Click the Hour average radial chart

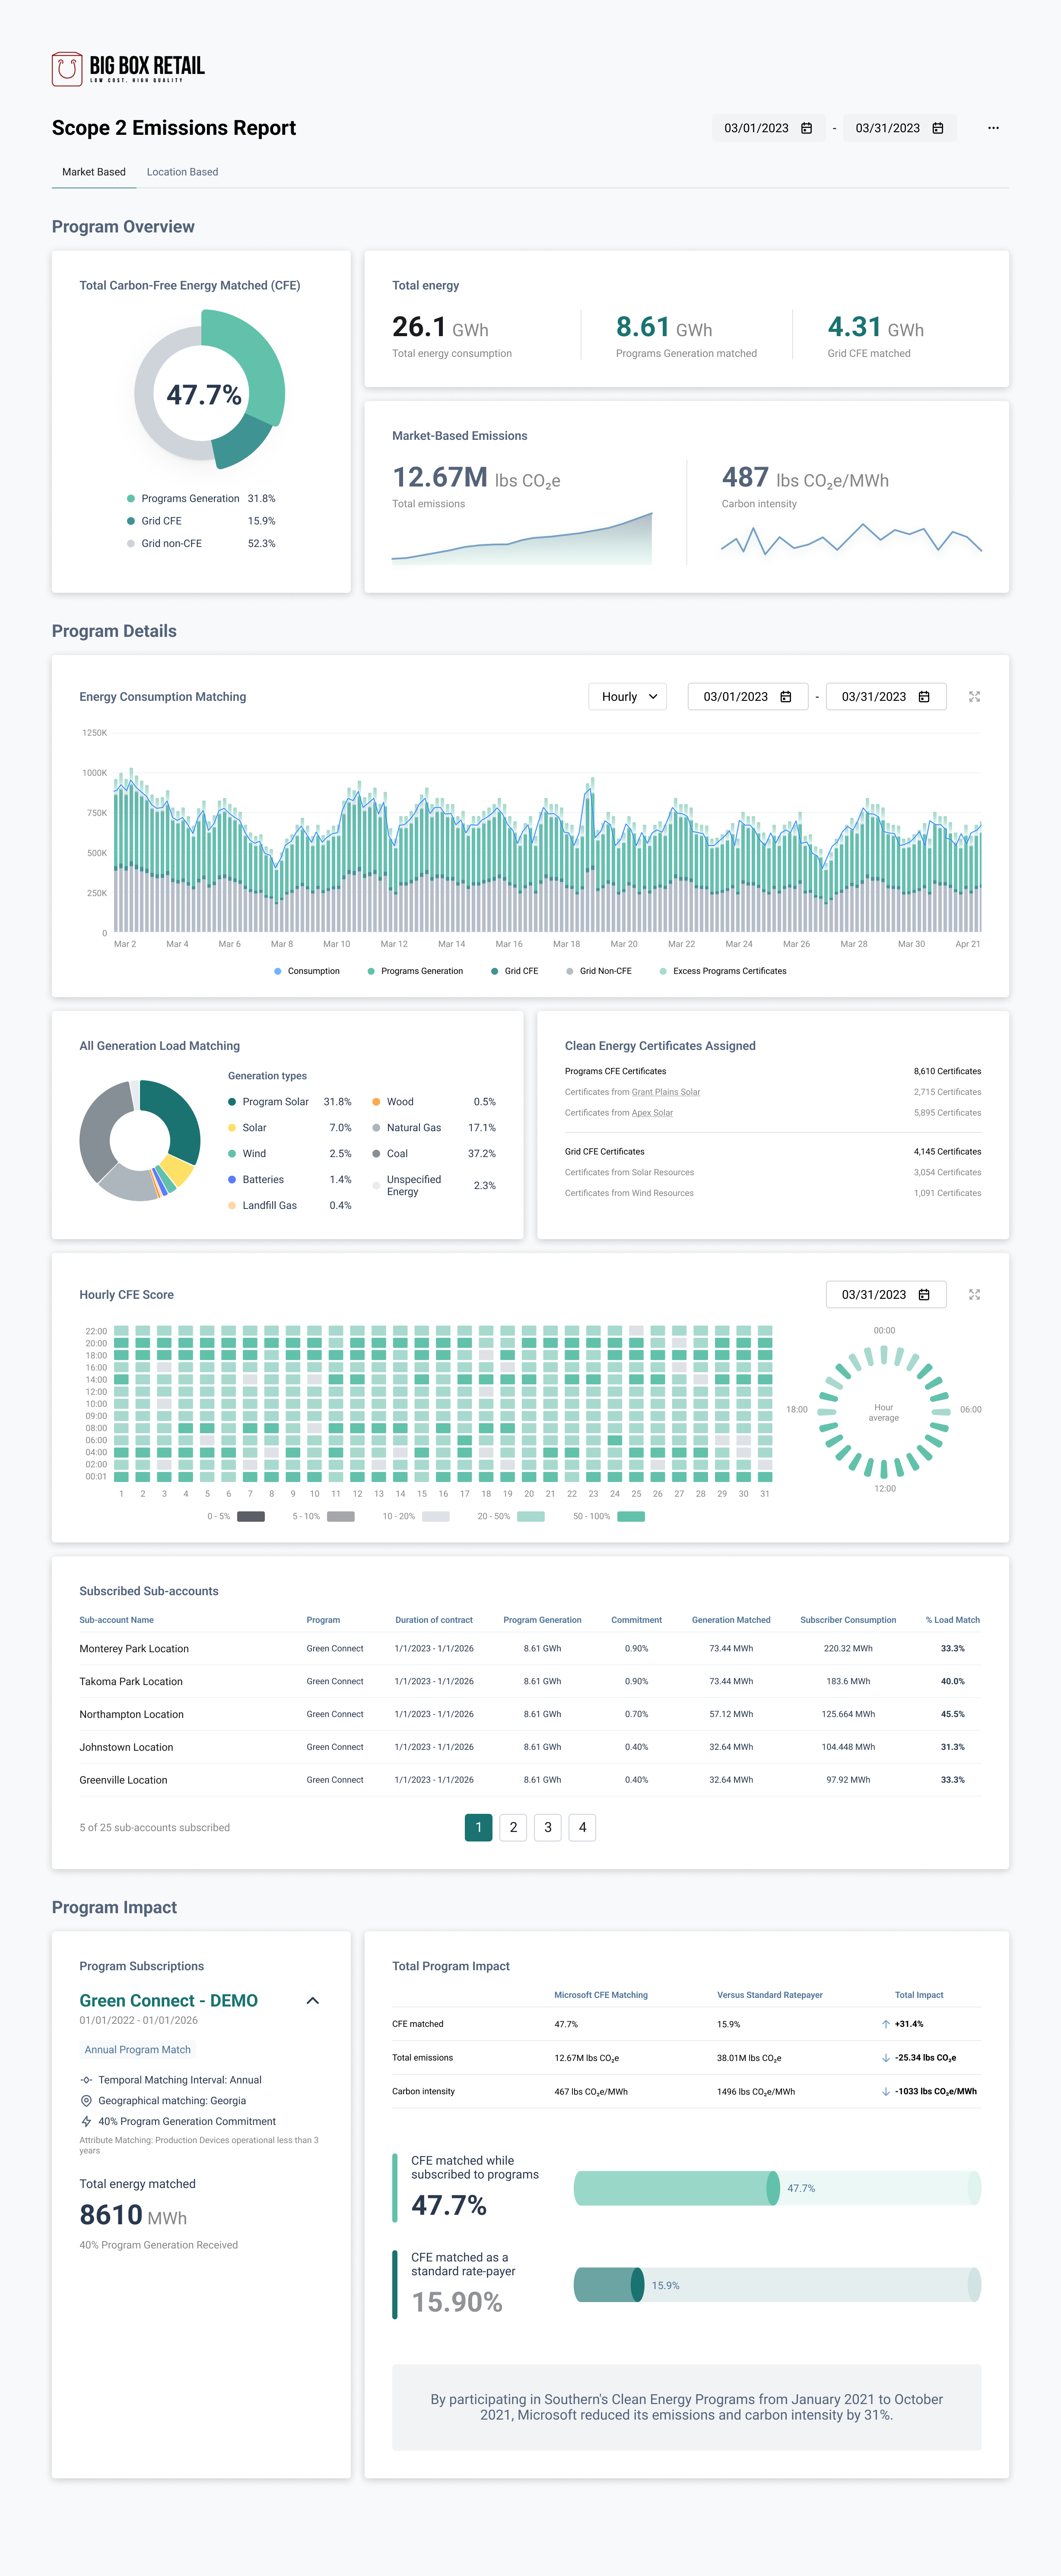(884, 1412)
